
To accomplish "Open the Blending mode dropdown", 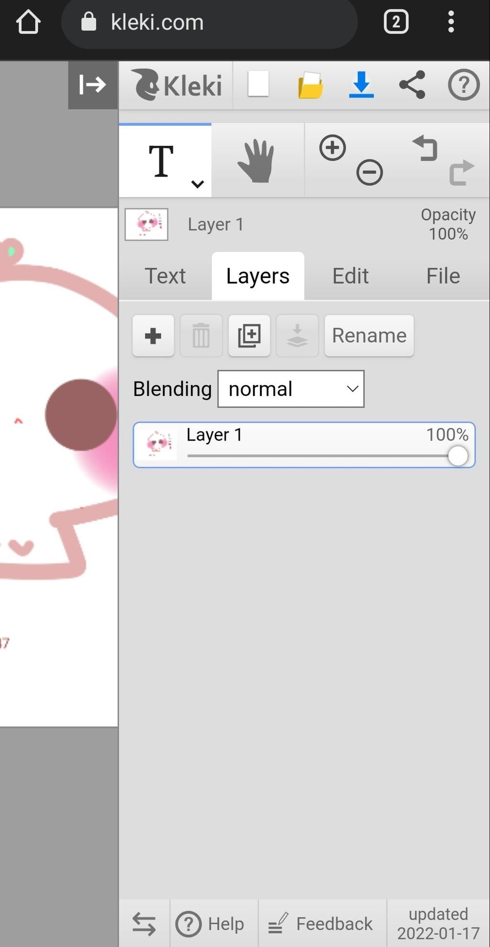I will click(291, 389).
